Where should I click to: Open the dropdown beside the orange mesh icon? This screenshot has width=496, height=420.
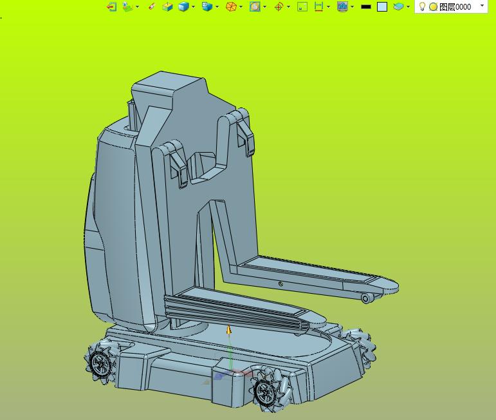[241, 6]
